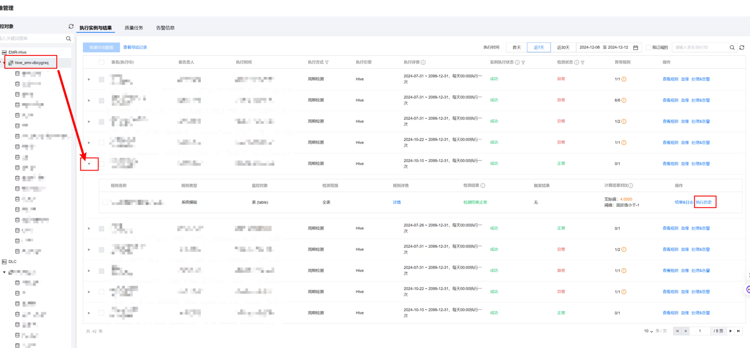Go to the last page of results
The height and width of the screenshot is (348, 750).
(x=738, y=331)
